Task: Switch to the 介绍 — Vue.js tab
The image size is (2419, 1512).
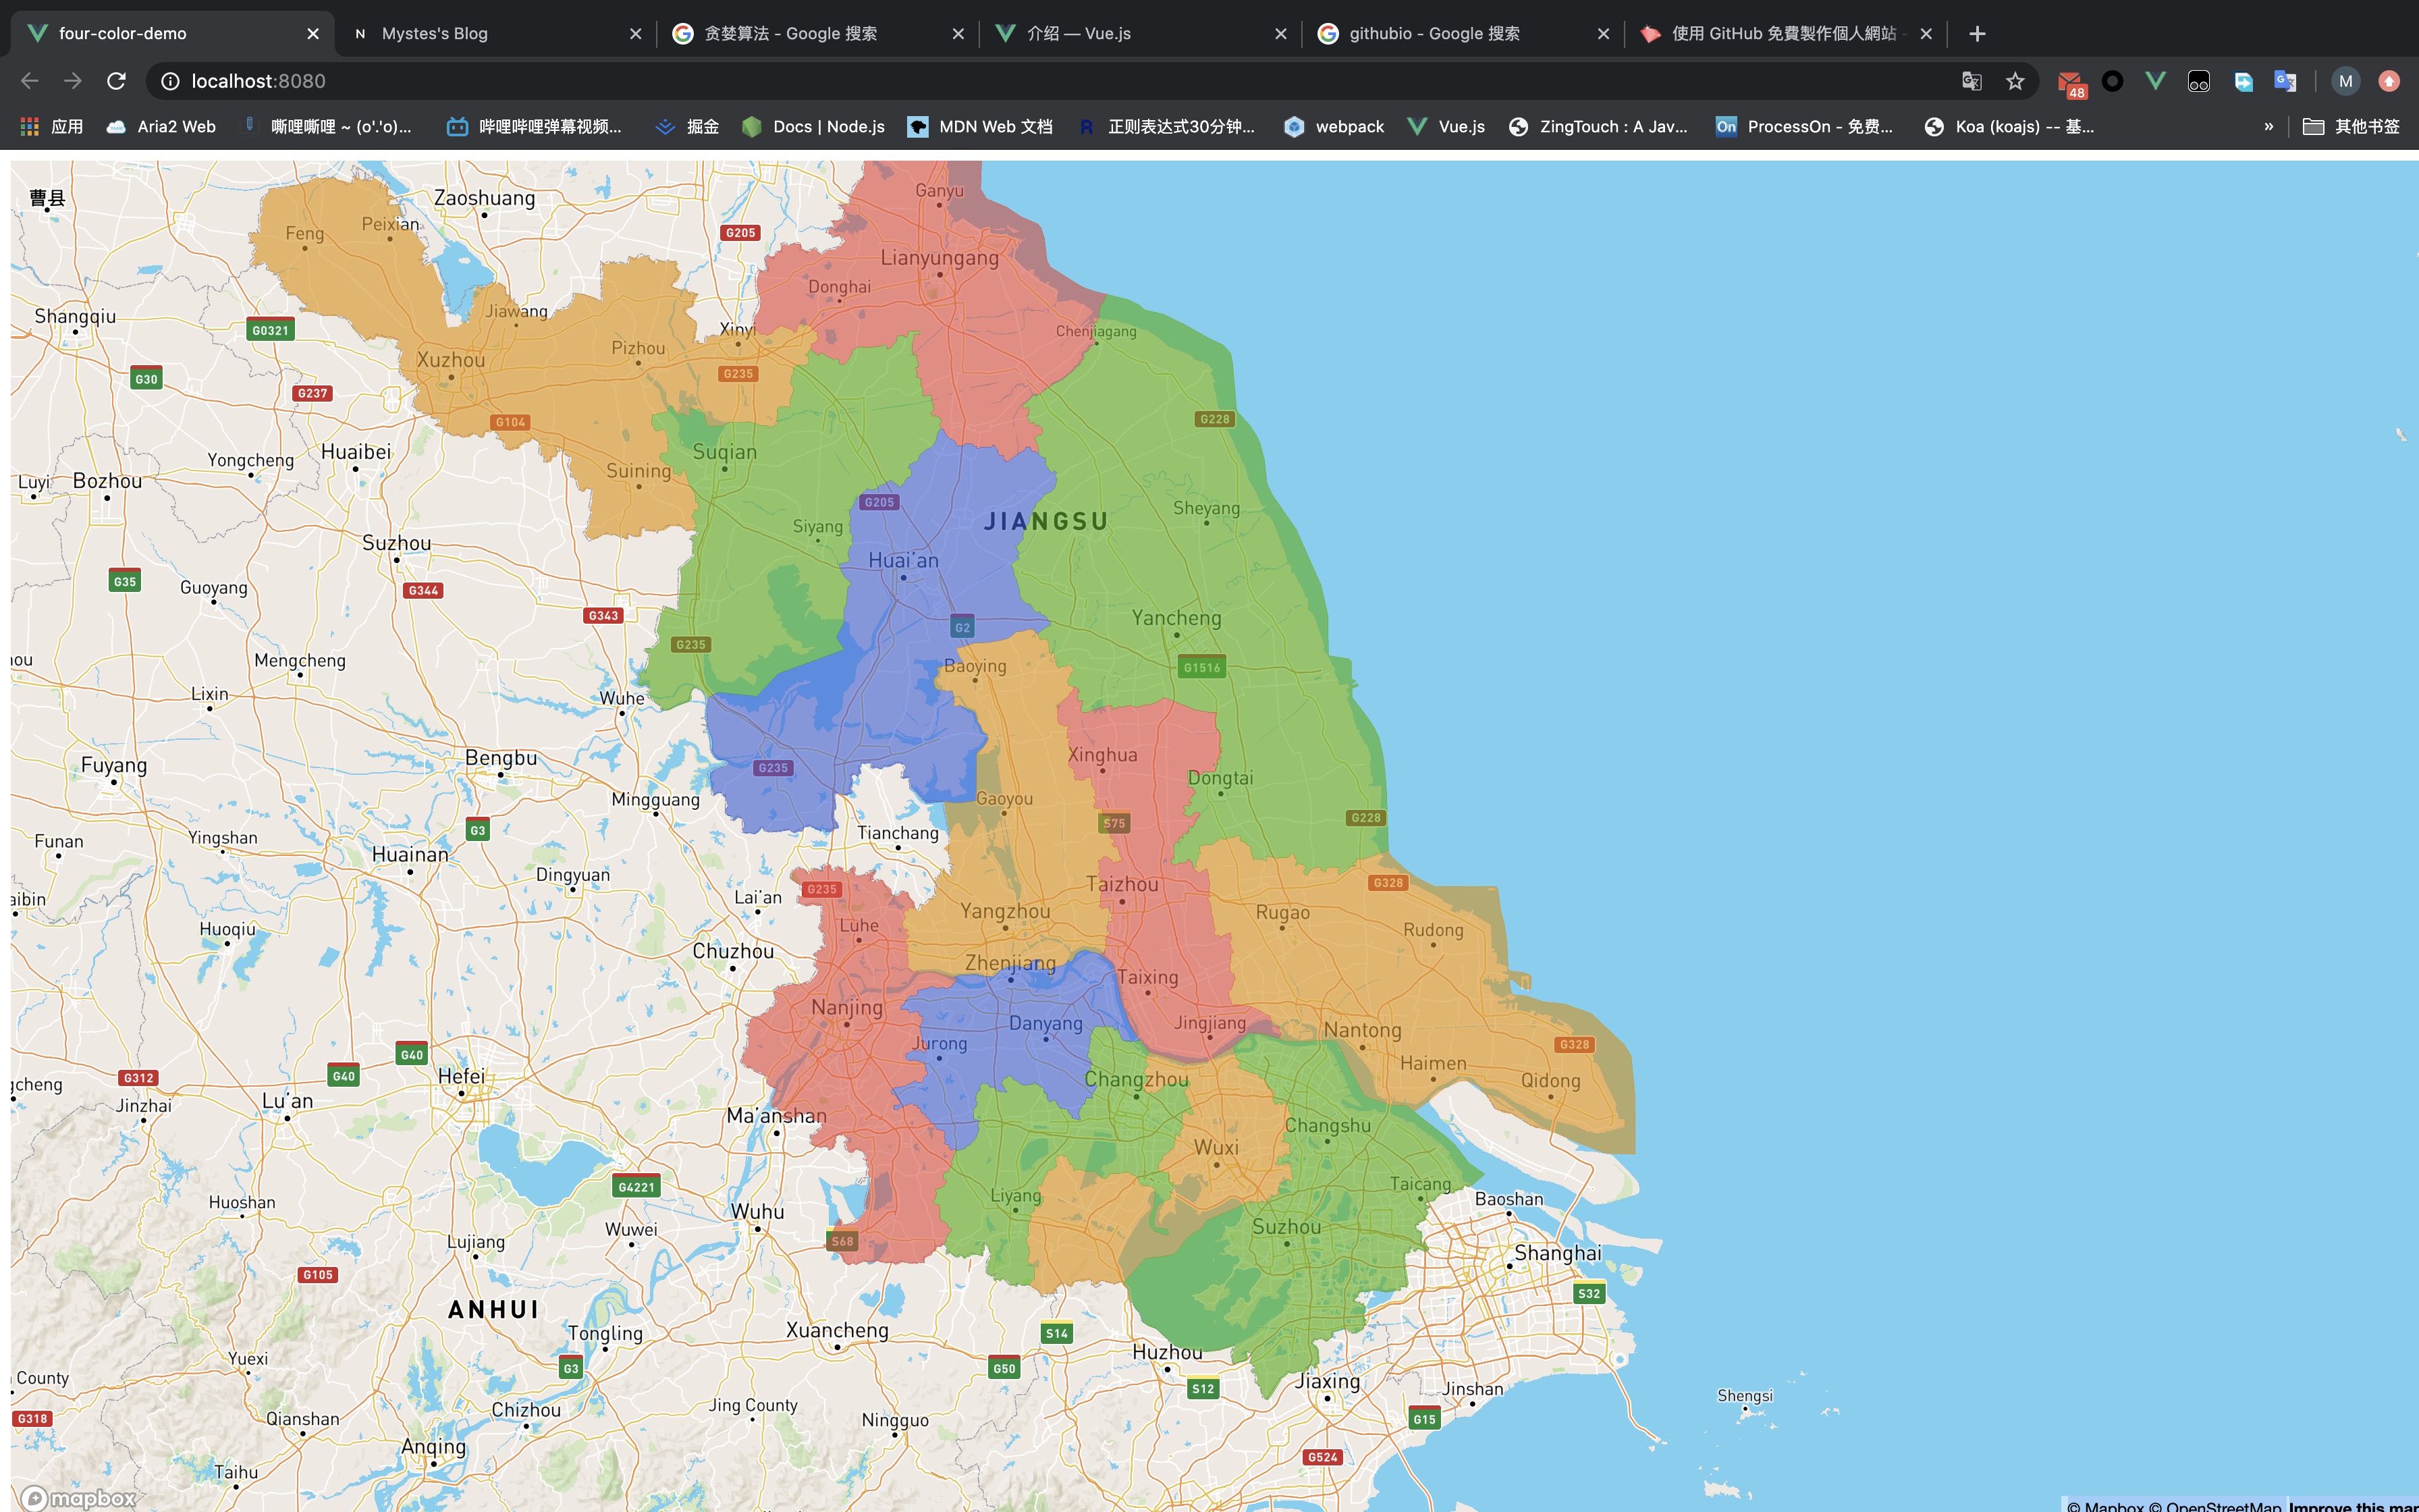Action: point(1079,33)
